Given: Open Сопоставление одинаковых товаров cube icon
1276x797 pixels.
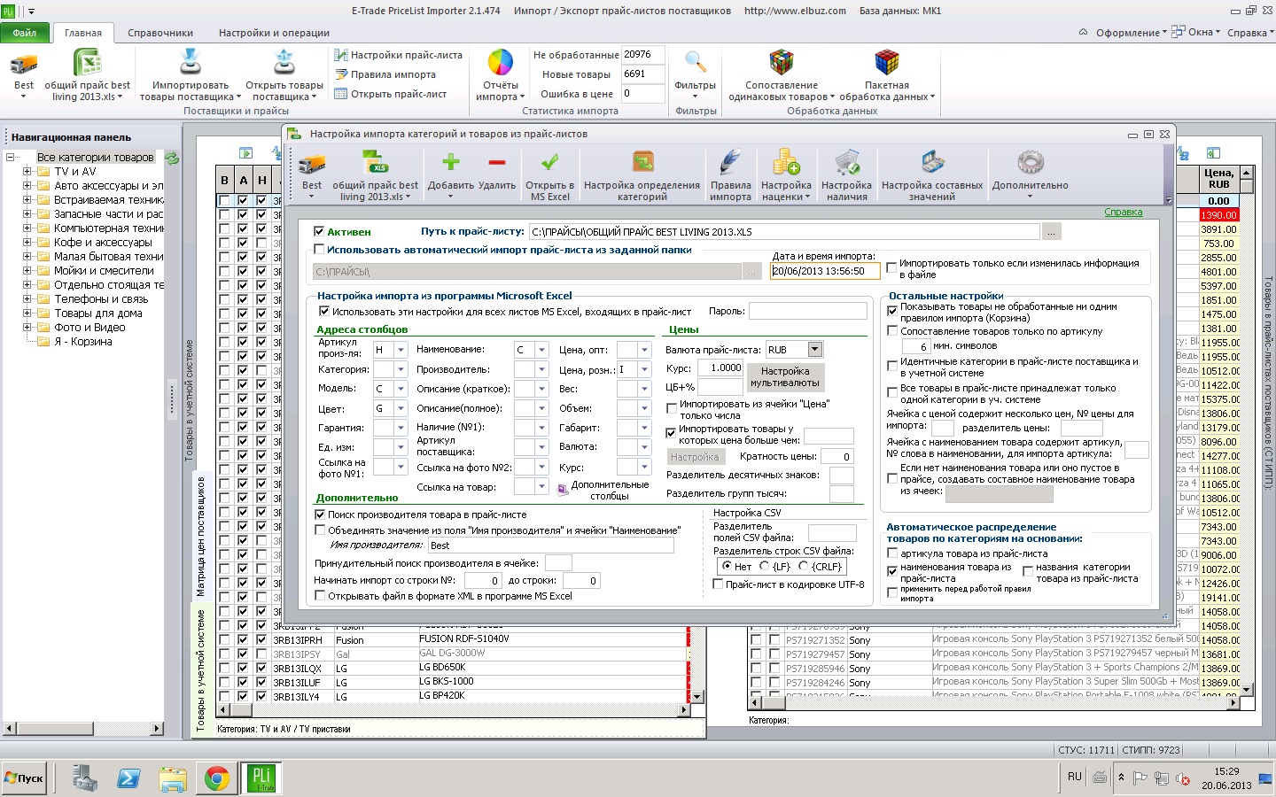Looking at the screenshot, I should pyautogui.click(x=781, y=63).
